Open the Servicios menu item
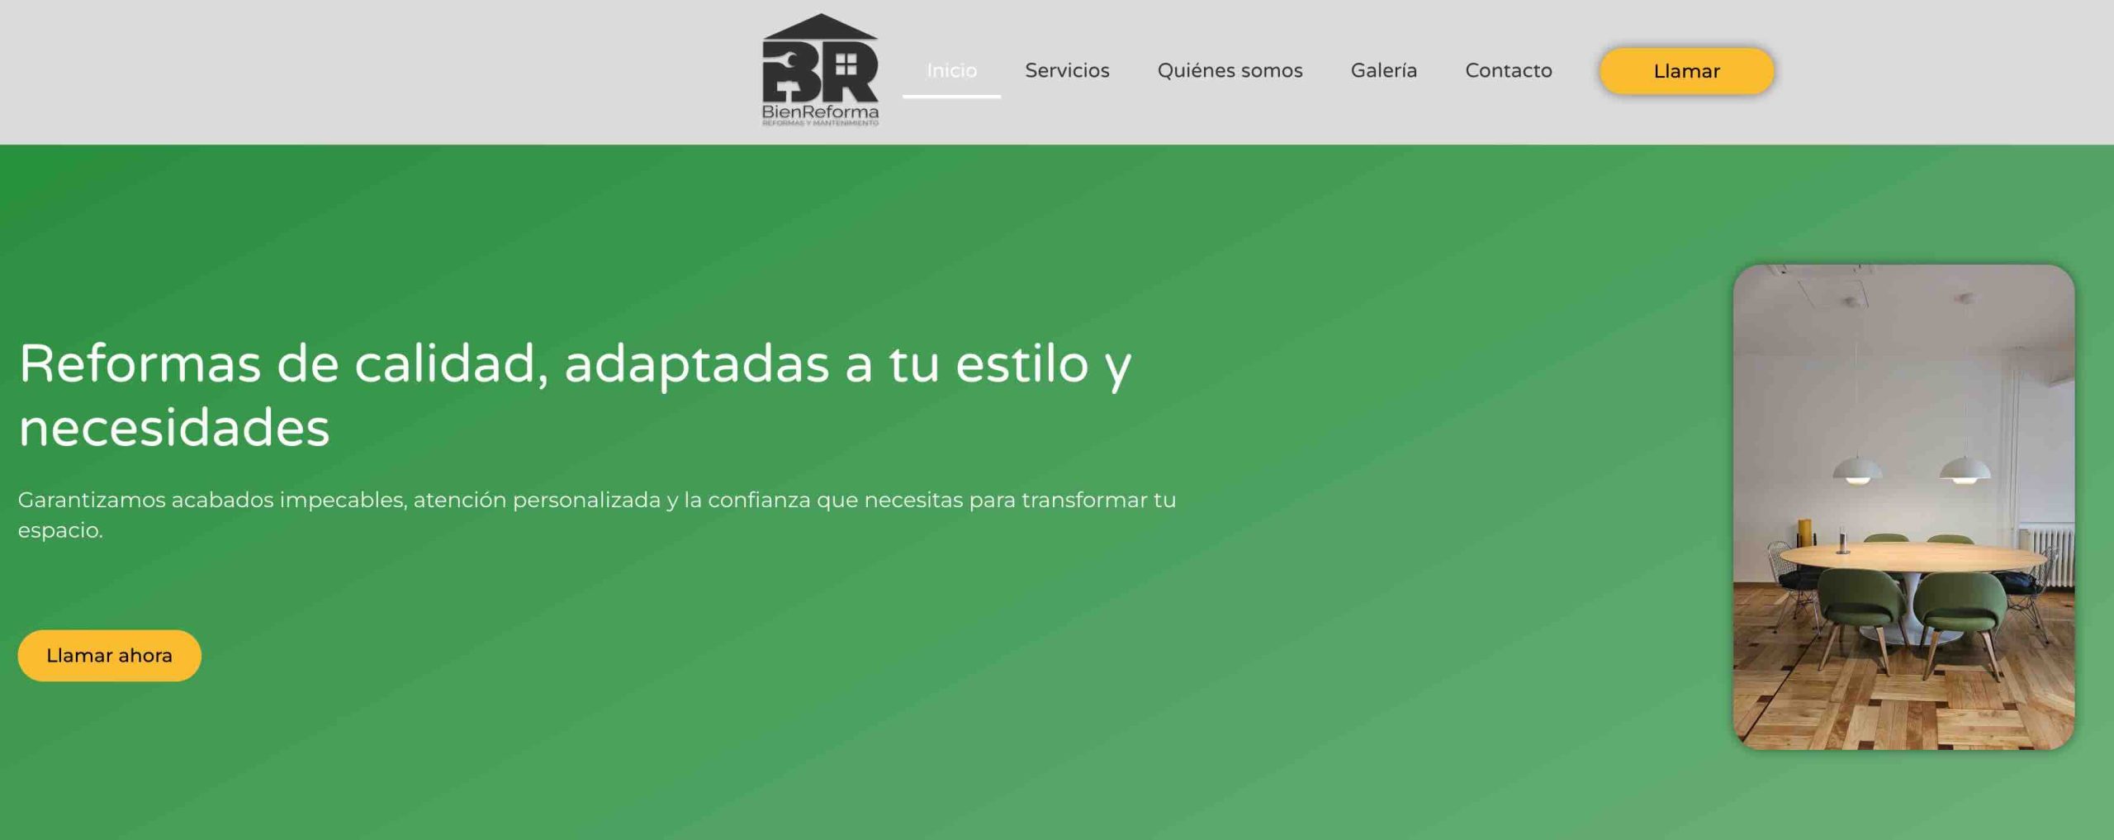The width and height of the screenshot is (2114, 840). click(1067, 71)
